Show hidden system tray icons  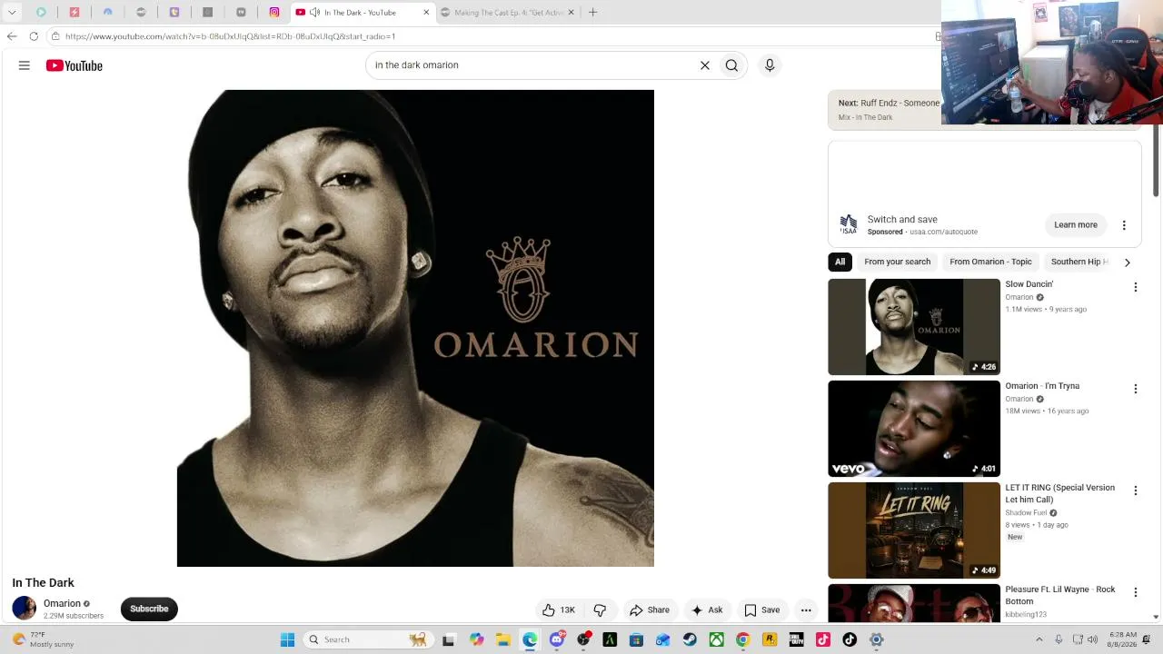click(1039, 639)
